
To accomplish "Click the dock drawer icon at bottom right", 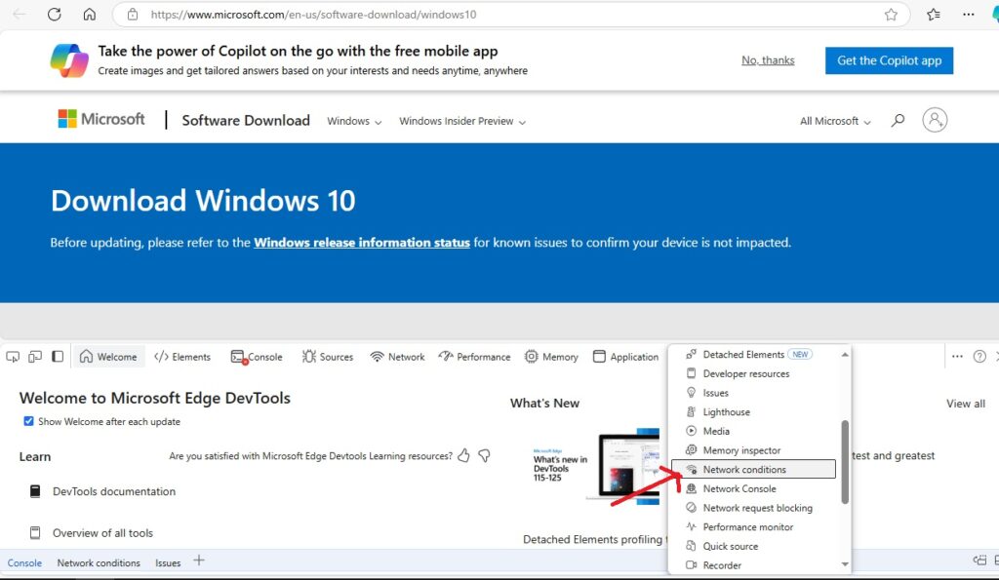I will click(979, 561).
